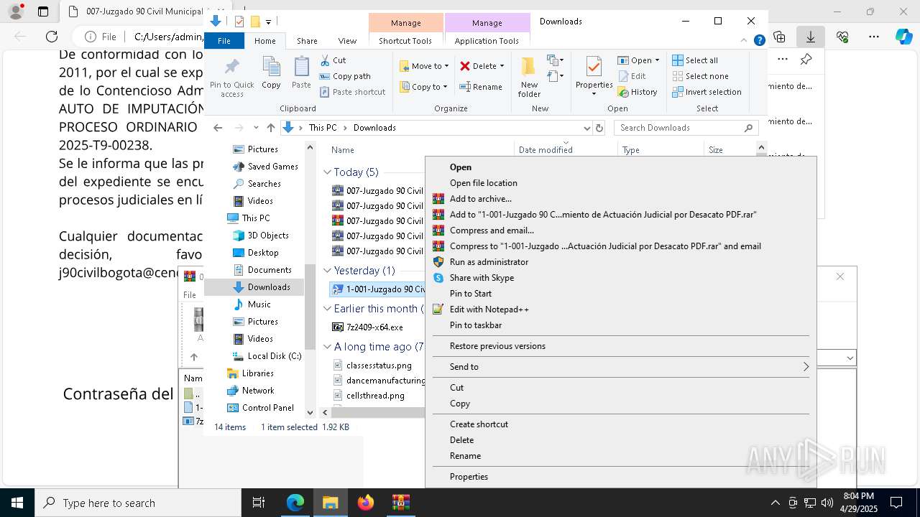This screenshot has width=920, height=517.
Task: Click the refresh button beside the address bar
Action: 600,128
